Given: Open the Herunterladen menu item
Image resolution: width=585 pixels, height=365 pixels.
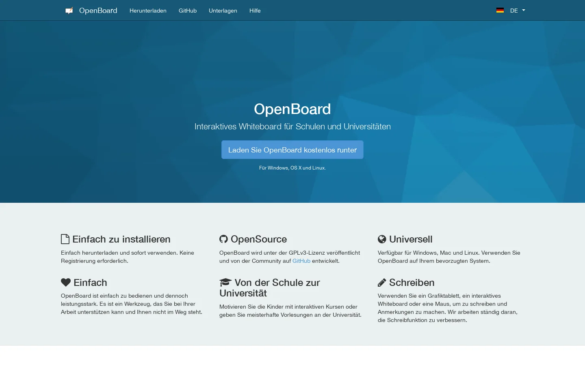Looking at the screenshot, I should click(x=148, y=11).
